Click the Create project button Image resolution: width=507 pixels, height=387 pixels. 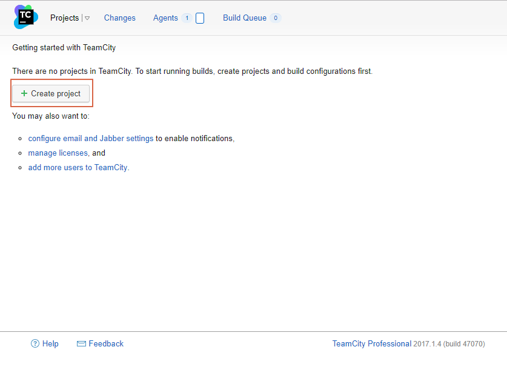51,93
